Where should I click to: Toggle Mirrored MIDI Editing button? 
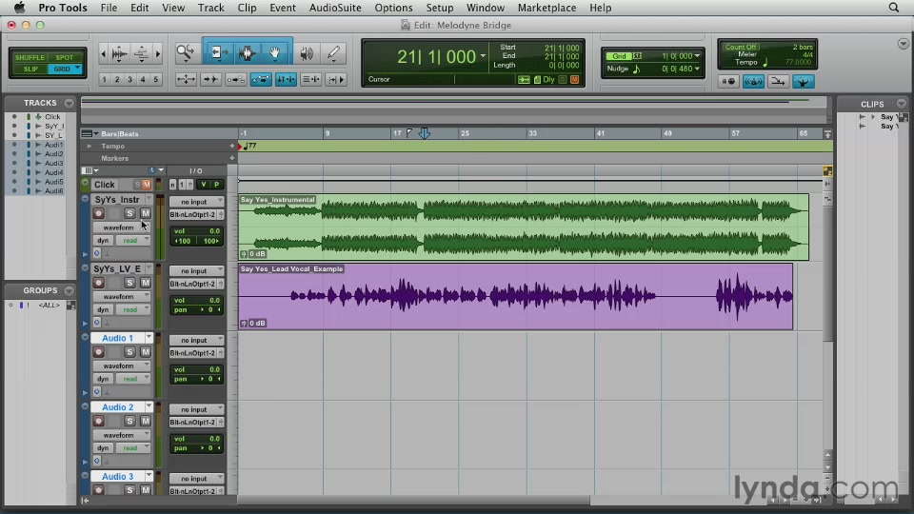pos(235,79)
